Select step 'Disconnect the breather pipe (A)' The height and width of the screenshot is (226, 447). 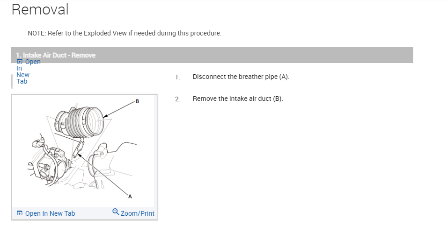[x=241, y=77]
